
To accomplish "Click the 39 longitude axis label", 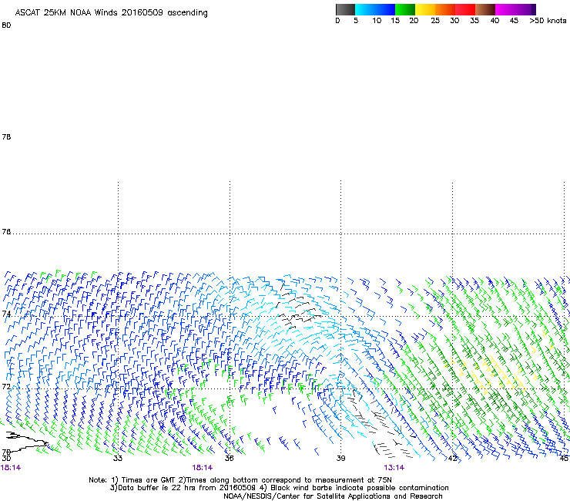I will (340, 458).
